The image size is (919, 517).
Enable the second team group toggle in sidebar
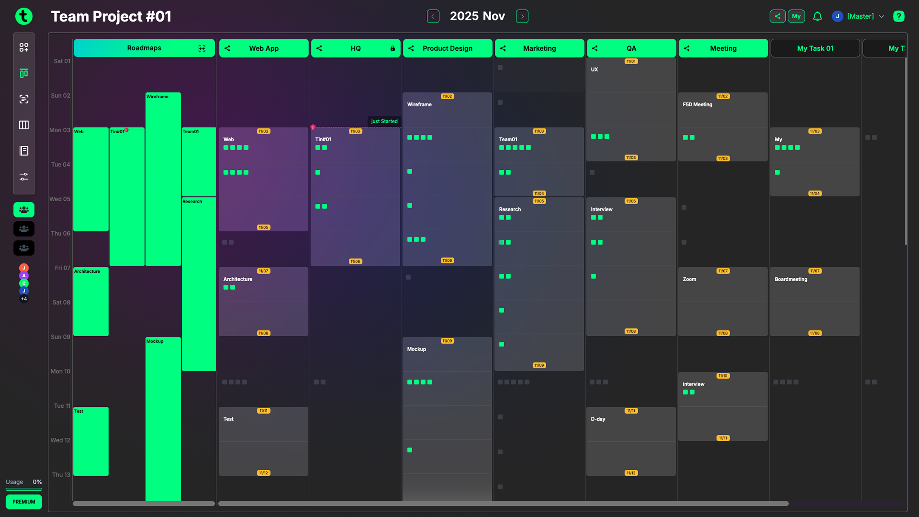click(24, 229)
